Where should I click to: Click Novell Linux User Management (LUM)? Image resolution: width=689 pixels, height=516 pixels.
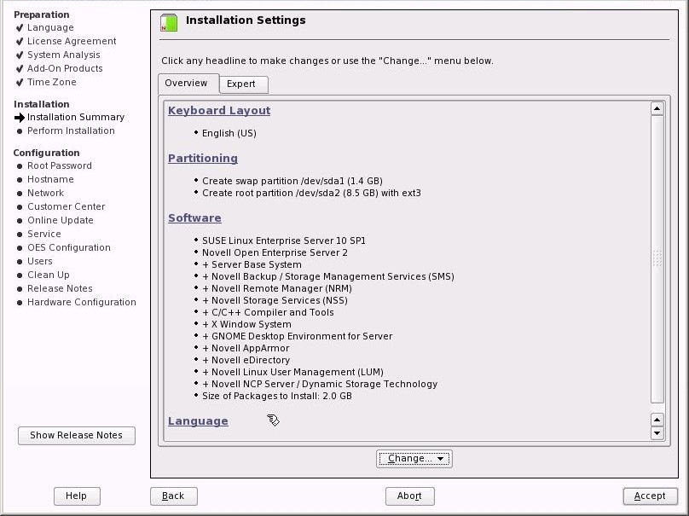click(x=292, y=372)
